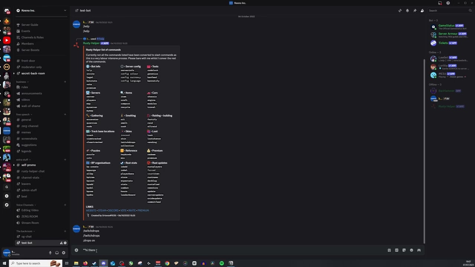
Task: Deafen with headphones icon
Action: point(57,253)
